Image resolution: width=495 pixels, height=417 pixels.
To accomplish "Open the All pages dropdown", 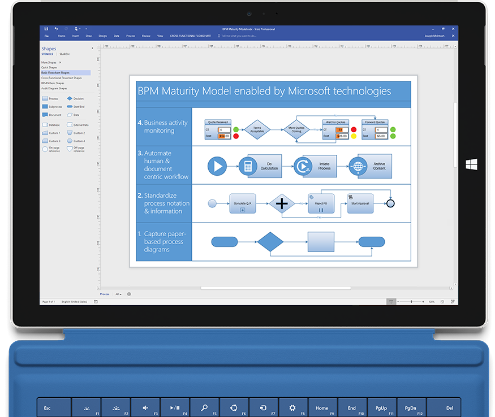I will (118, 294).
